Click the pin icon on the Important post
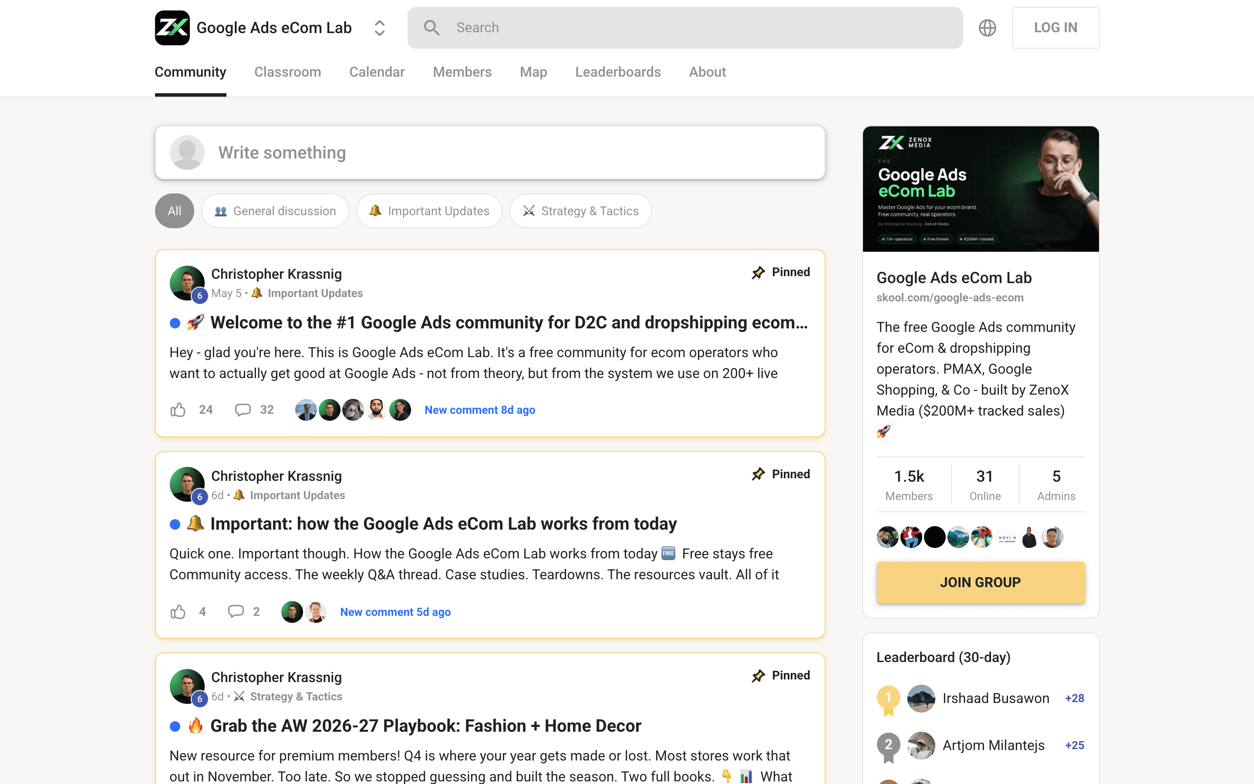The width and height of the screenshot is (1254, 784). (758, 474)
